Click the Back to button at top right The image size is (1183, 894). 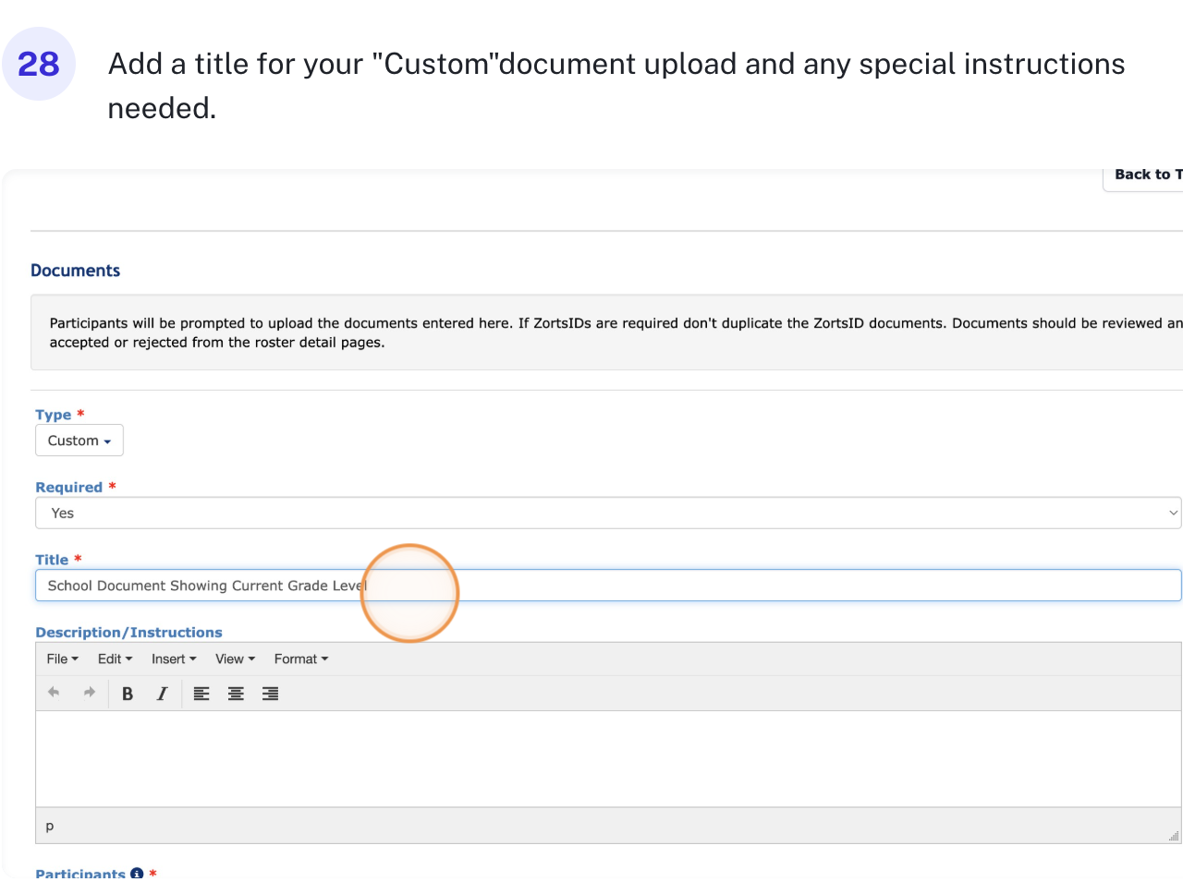point(1146,175)
